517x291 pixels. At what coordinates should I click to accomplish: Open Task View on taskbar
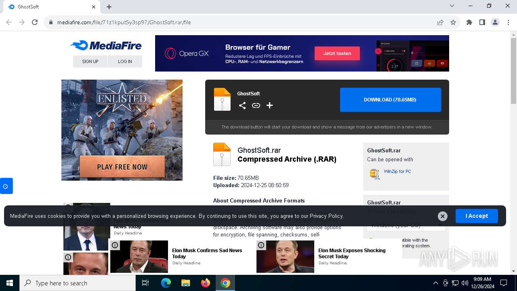click(145, 283)
